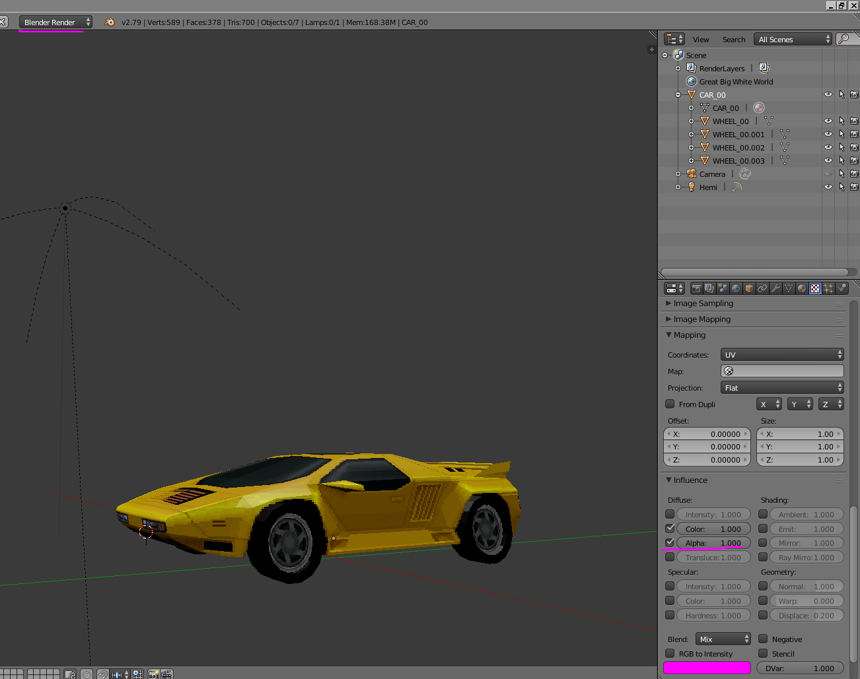Toggle the snap magnet icon in viewport header
Screen dimensions: 860x679
click(103, 674)
